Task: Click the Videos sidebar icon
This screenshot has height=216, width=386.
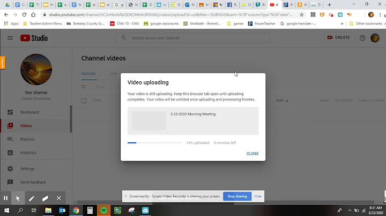Action: click(x=10, y=126)
